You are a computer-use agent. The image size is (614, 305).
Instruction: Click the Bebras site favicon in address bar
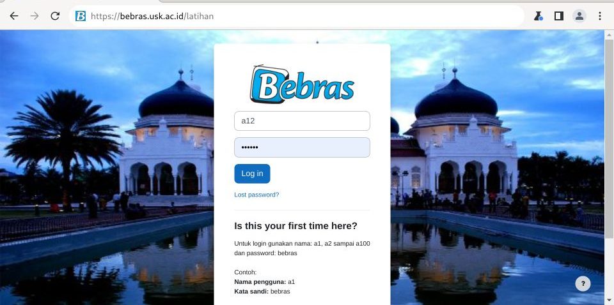pyautogui.click(x=81, y=16)
